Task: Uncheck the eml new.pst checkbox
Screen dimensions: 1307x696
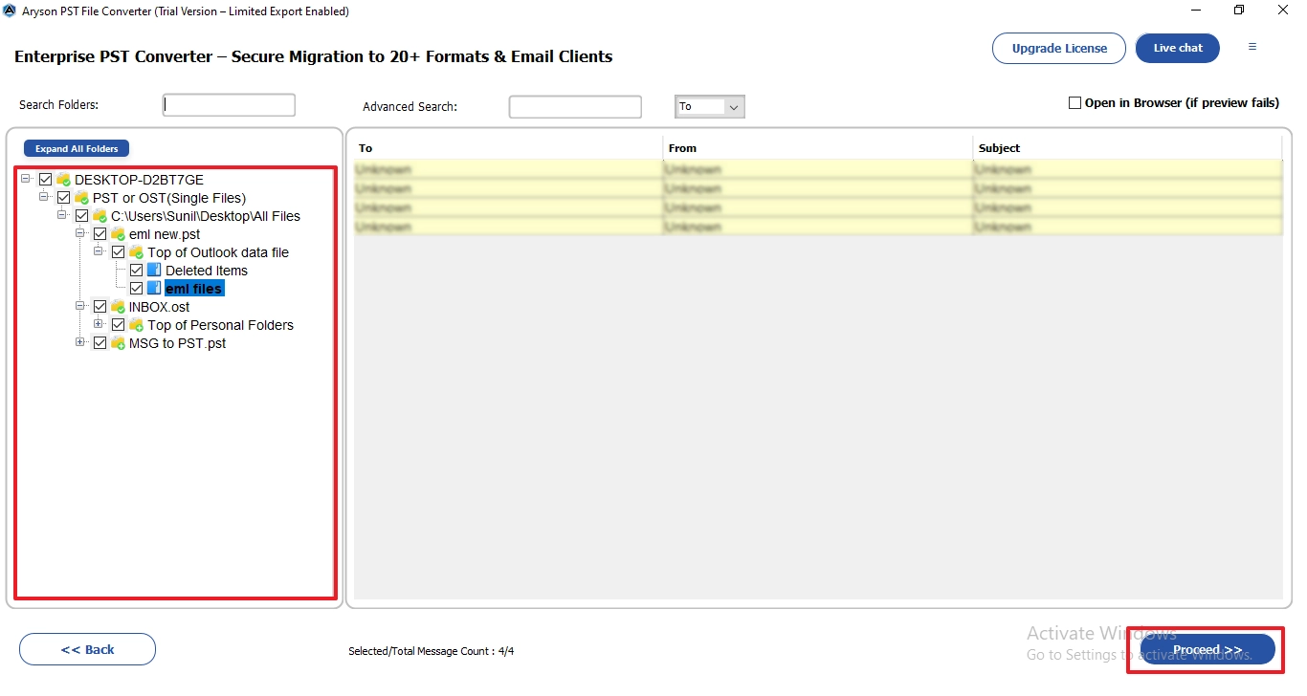Action: coord(100,234)
